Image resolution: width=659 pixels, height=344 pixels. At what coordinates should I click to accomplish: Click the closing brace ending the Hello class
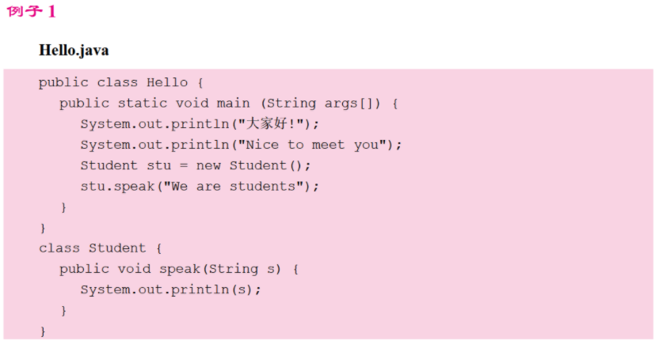click(43, 228)
